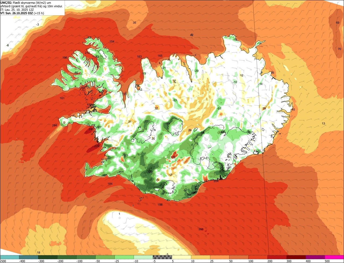This screenshot has width=344, height=263.
Task: Click the map value '-23'
Action: click(175, 100)
